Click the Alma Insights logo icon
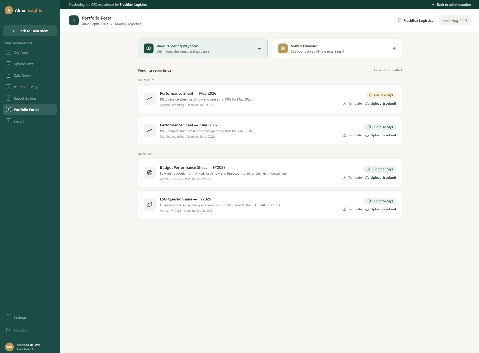 9,10
